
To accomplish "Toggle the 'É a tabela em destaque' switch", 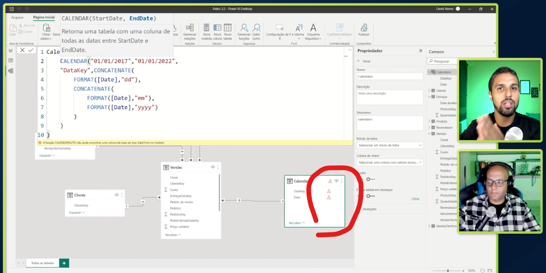I will [370, 196].
